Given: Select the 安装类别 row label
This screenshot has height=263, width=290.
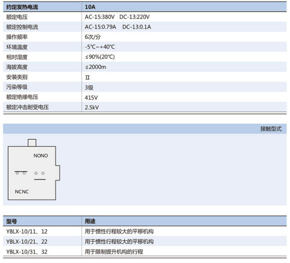Looking at the screenshot, I should 16,77.
